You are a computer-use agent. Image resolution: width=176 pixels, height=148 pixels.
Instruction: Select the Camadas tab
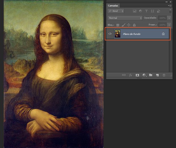(x=113, y=5)
